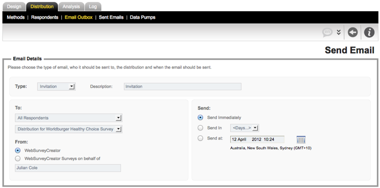Viewport: 380px width, 188px height.
Task: Select the Send Immediately radio button
Action: [x=200, y=118]
